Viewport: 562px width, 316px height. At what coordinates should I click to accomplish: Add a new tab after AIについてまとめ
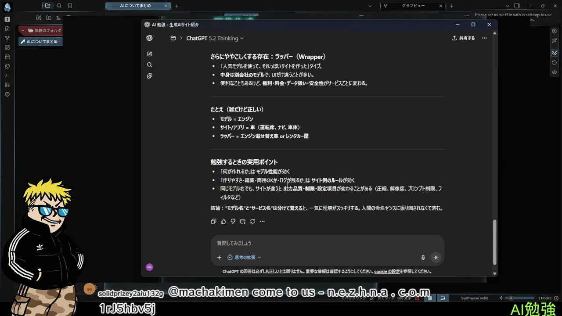[x=177, y=6]
